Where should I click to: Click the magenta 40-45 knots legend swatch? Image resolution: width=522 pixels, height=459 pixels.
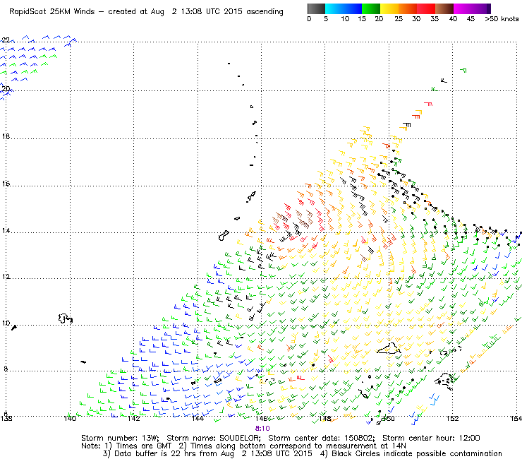463,8
